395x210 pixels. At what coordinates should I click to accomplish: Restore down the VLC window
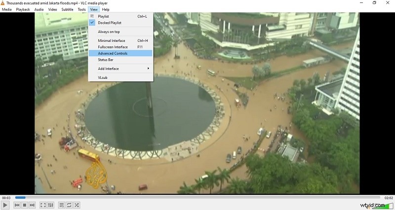pyautogui.click(x=375, y=3)
